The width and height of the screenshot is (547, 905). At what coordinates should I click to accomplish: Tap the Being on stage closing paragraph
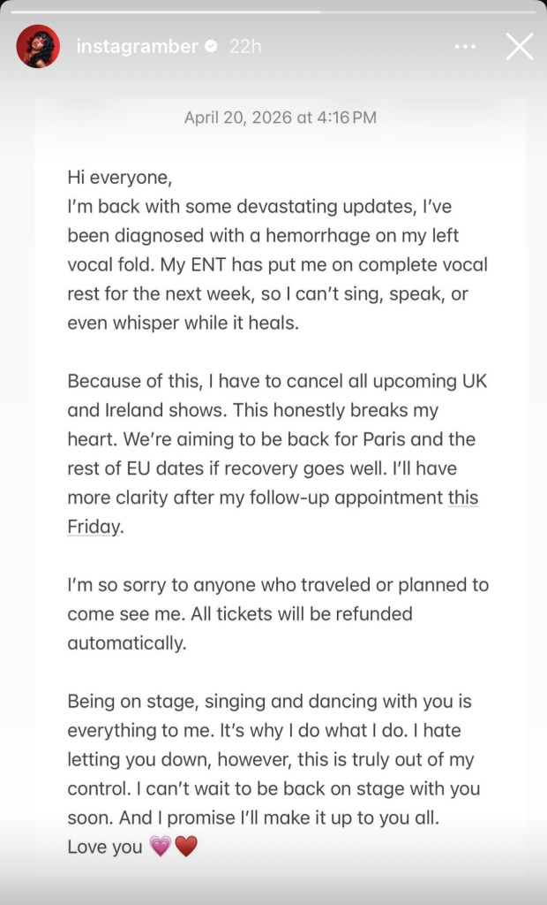click(274, 759)
